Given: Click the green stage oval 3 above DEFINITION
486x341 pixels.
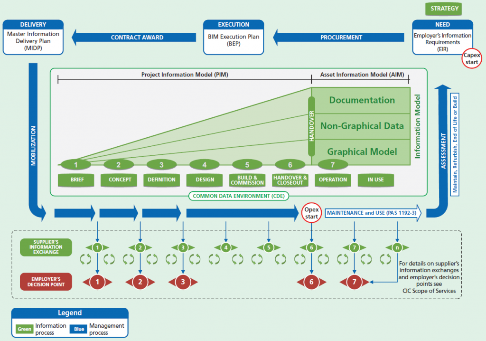Looking at the screenshot, I should pos(161,164).
